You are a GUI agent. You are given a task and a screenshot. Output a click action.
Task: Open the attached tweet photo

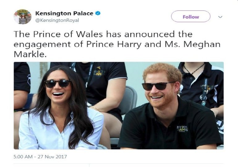[119, 106]
